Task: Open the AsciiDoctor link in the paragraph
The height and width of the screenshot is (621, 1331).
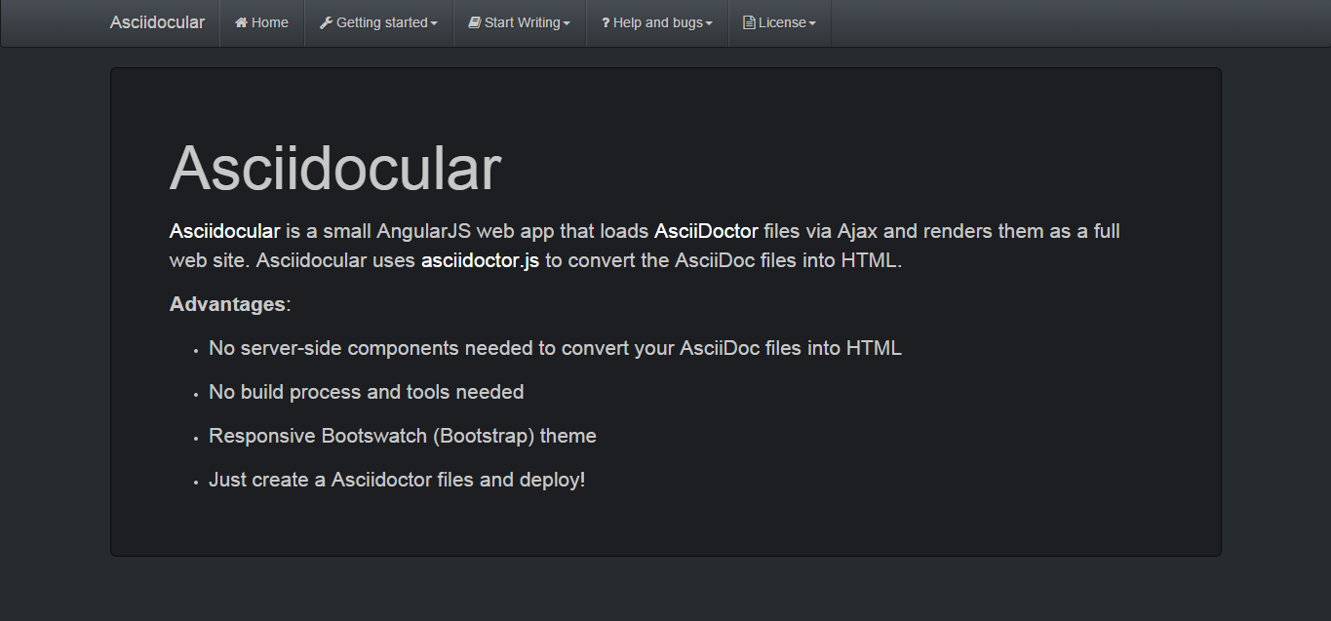Action: [x=706, y=232]
